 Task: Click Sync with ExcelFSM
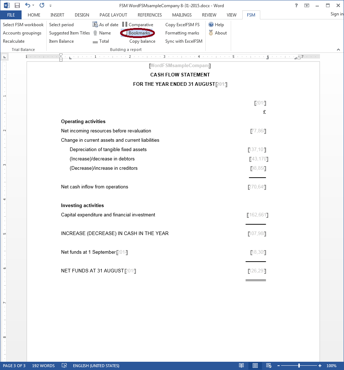pos(184,41)
